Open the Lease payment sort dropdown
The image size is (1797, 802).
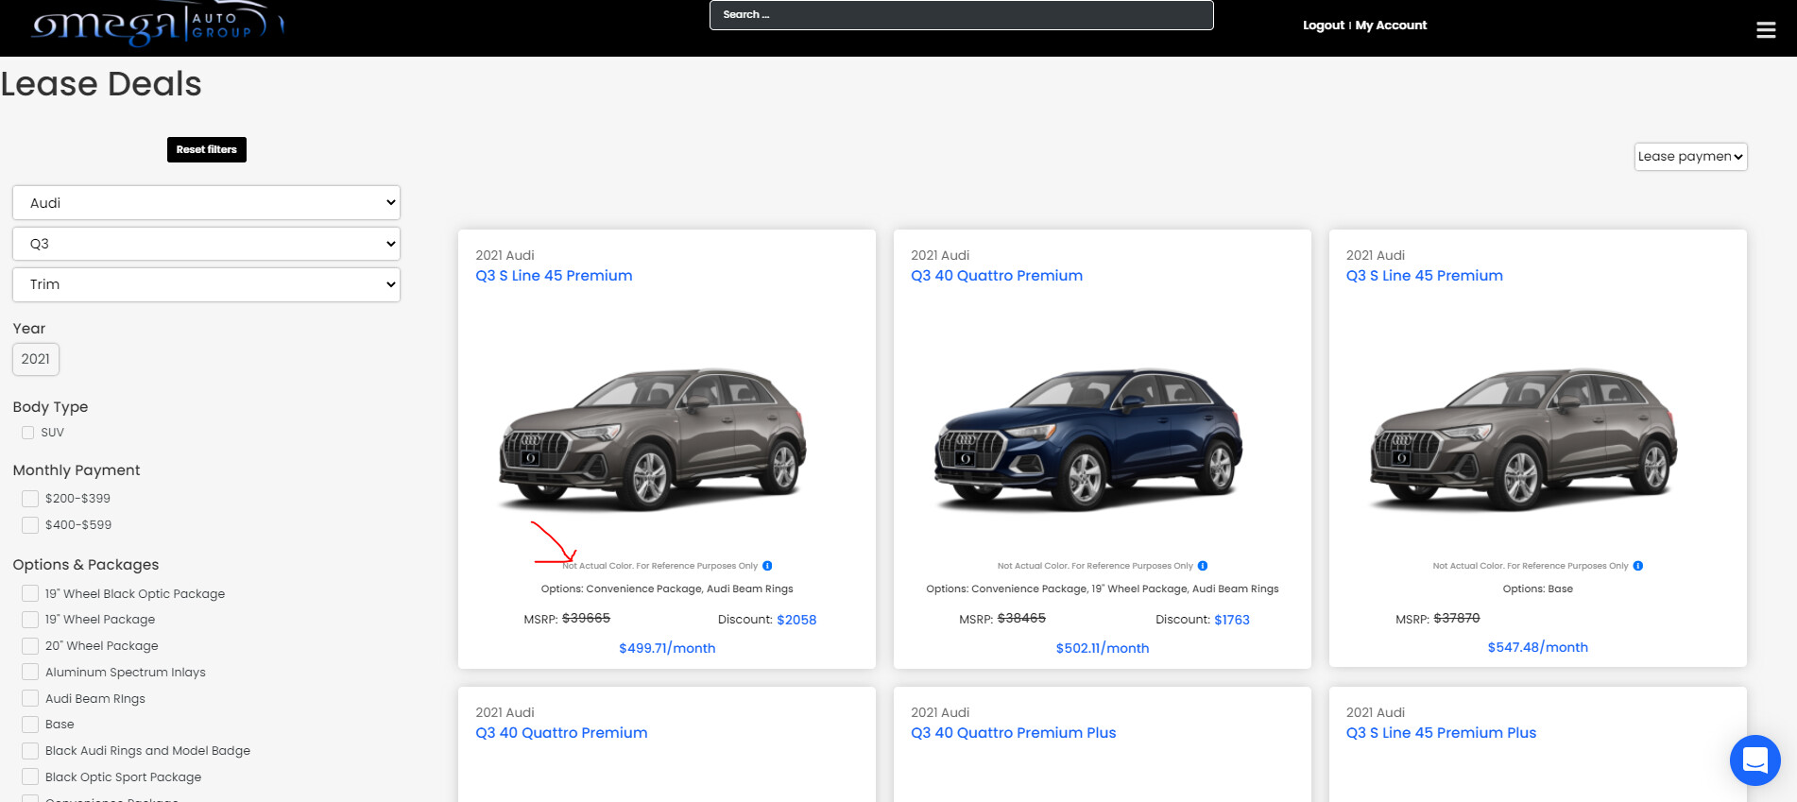point(1690,157)
